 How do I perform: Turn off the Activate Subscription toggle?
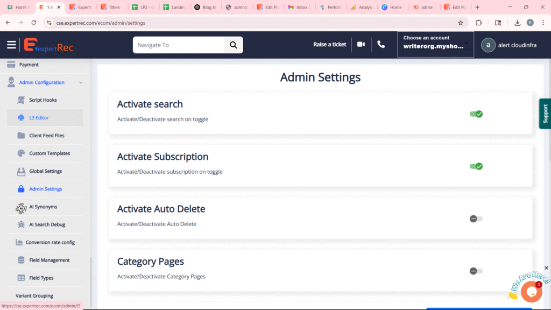[x=476, y=166]
